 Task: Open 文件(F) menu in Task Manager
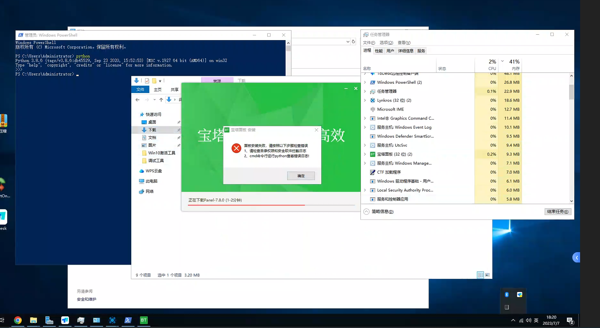click(x=369, y=43)
